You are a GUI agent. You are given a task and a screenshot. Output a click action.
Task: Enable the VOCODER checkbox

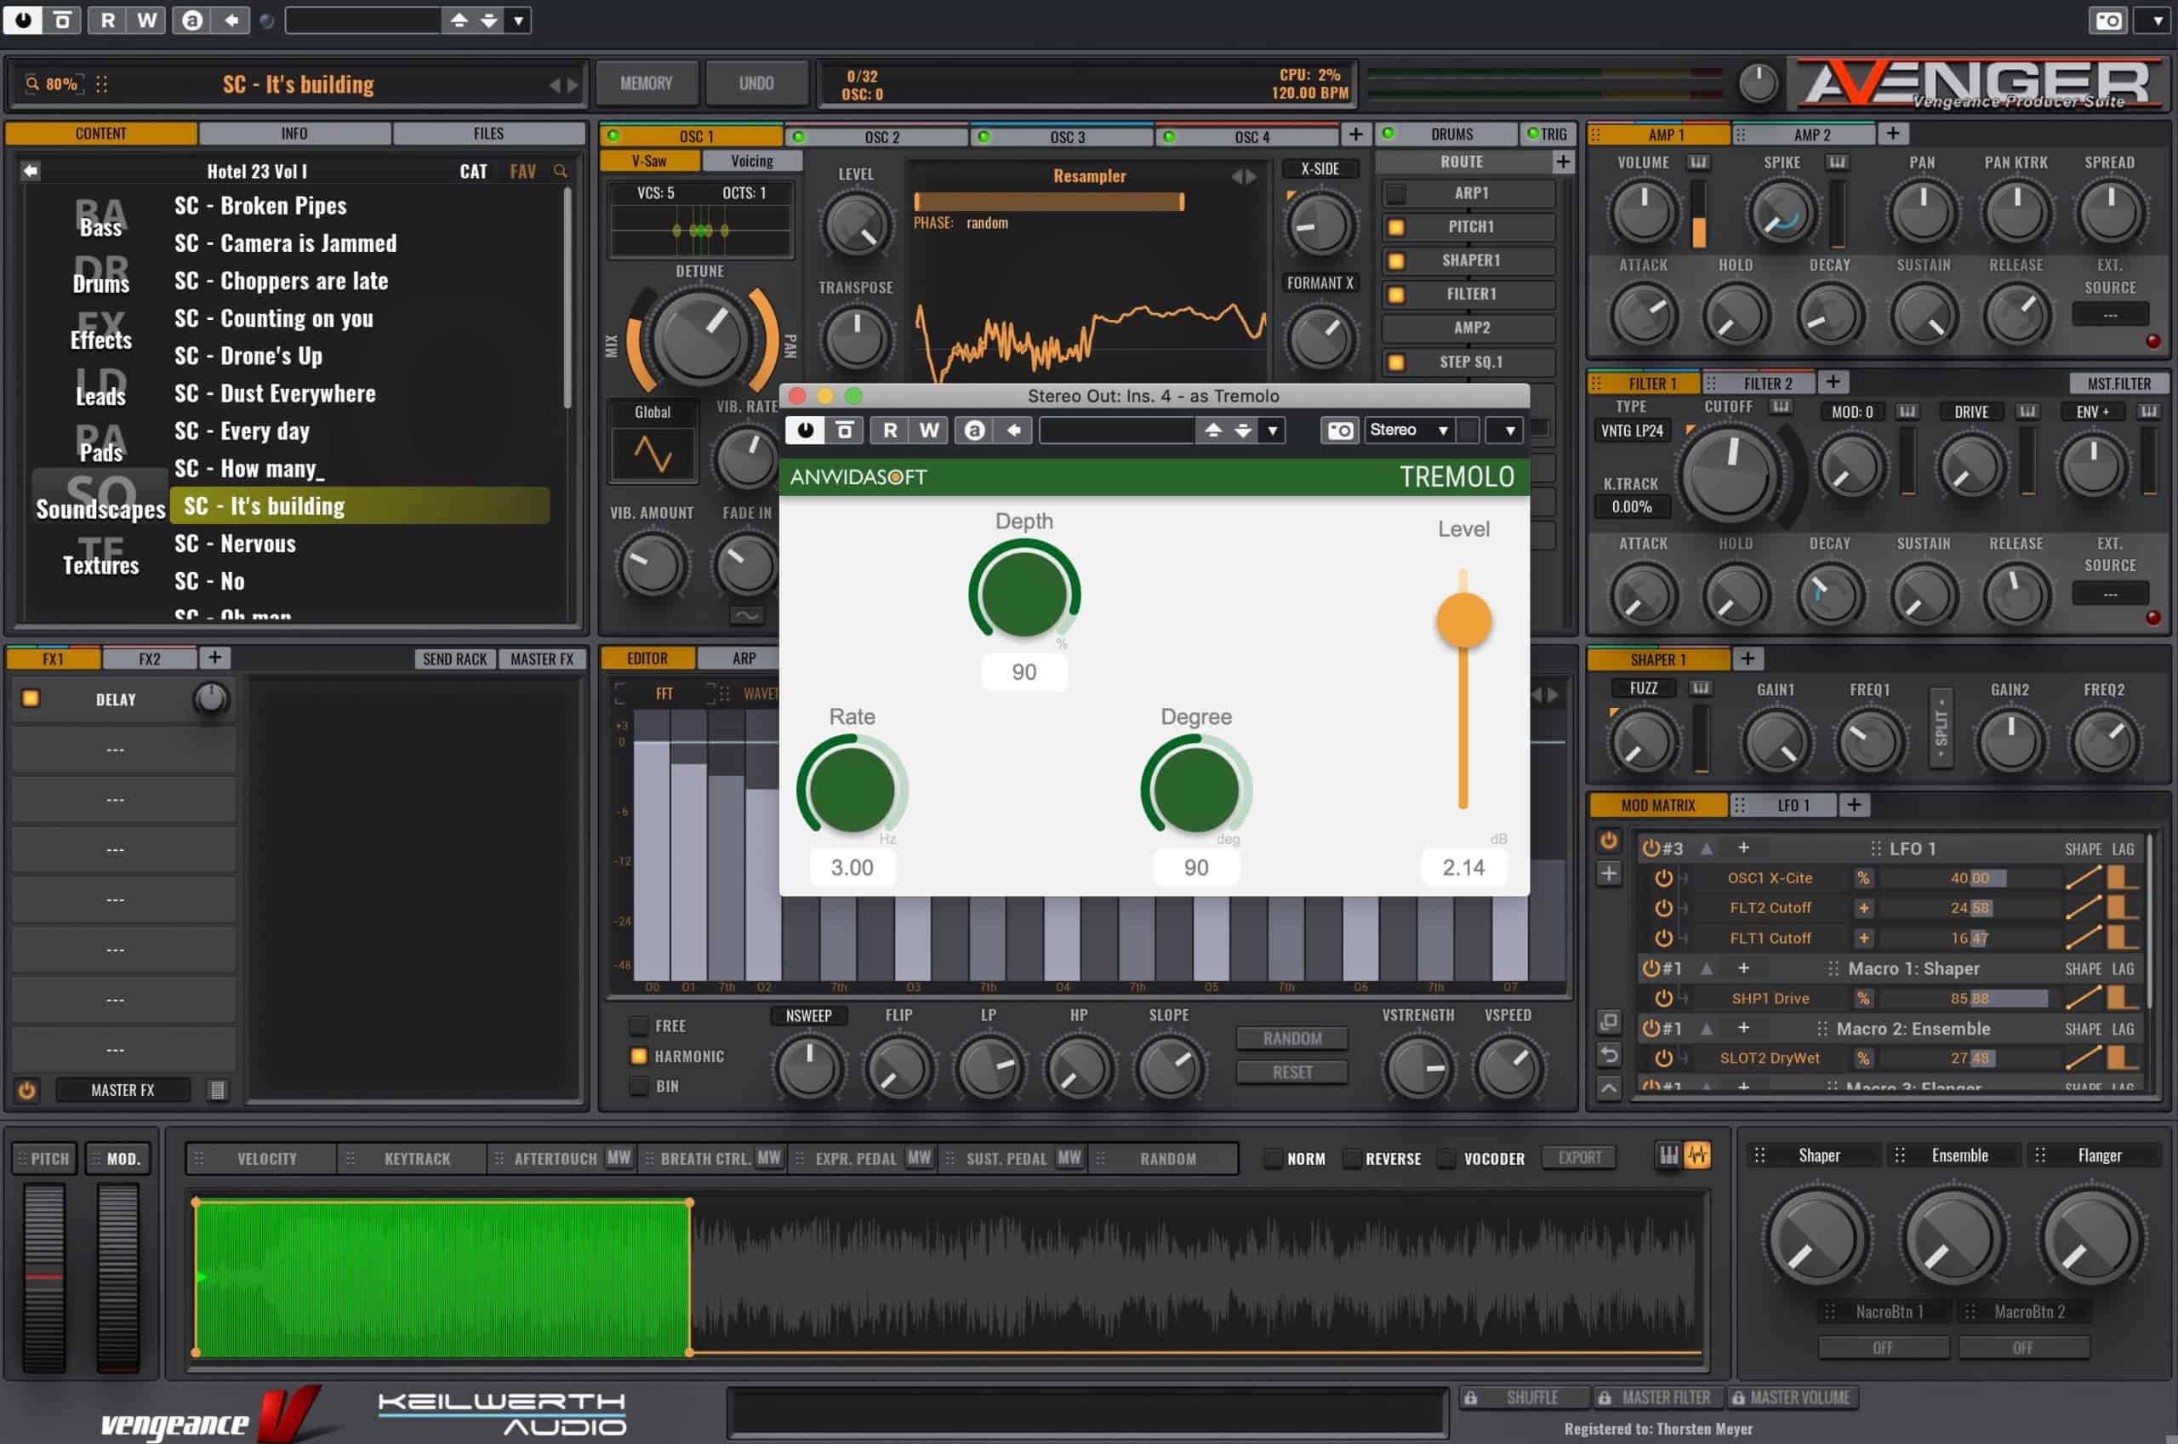[x=1447, y=1157]
